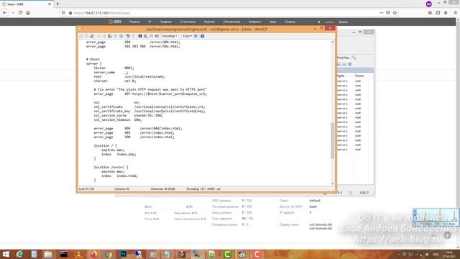The image size is (460, 259).
Task: Click the '# Vhost' comment line
Action: 93,59
